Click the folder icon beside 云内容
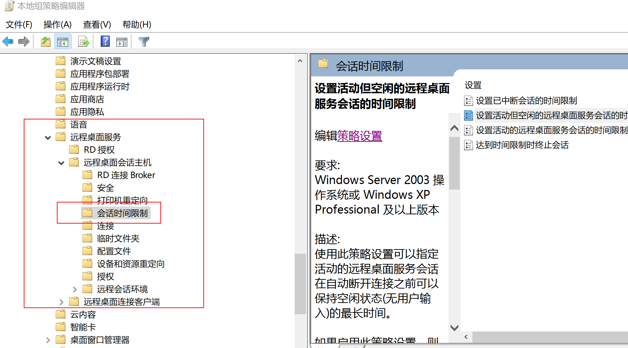The height and width of the screenshot is (348, 628). pos(61,314)
